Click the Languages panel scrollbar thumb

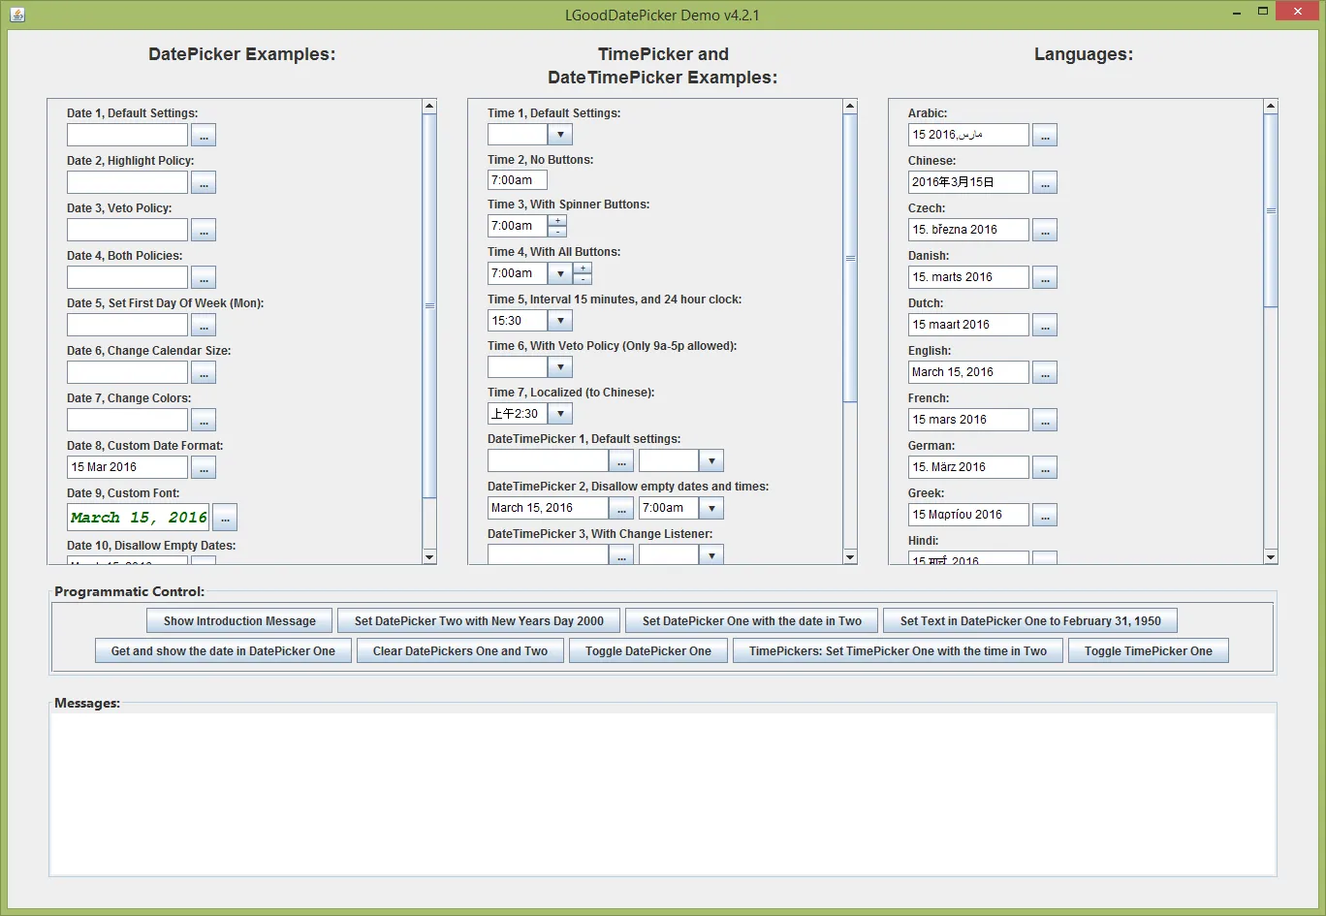(1271, 210)
